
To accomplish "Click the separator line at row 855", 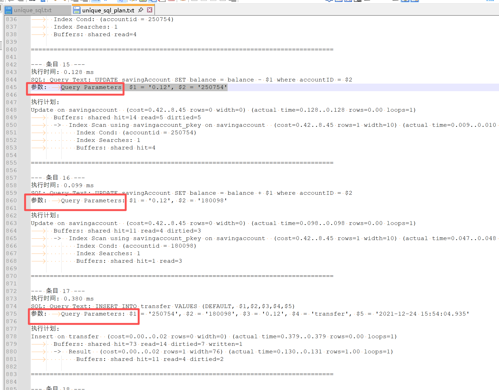I will 182,163.
